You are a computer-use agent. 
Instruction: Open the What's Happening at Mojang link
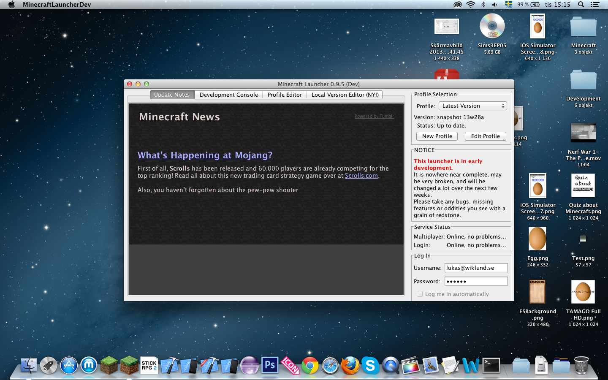click(205, 155)
